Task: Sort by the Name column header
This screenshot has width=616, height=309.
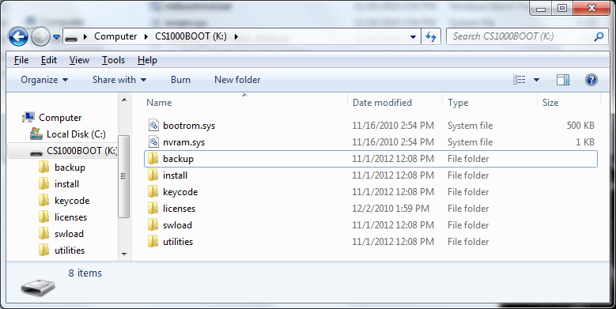Action: pos(159,103)
